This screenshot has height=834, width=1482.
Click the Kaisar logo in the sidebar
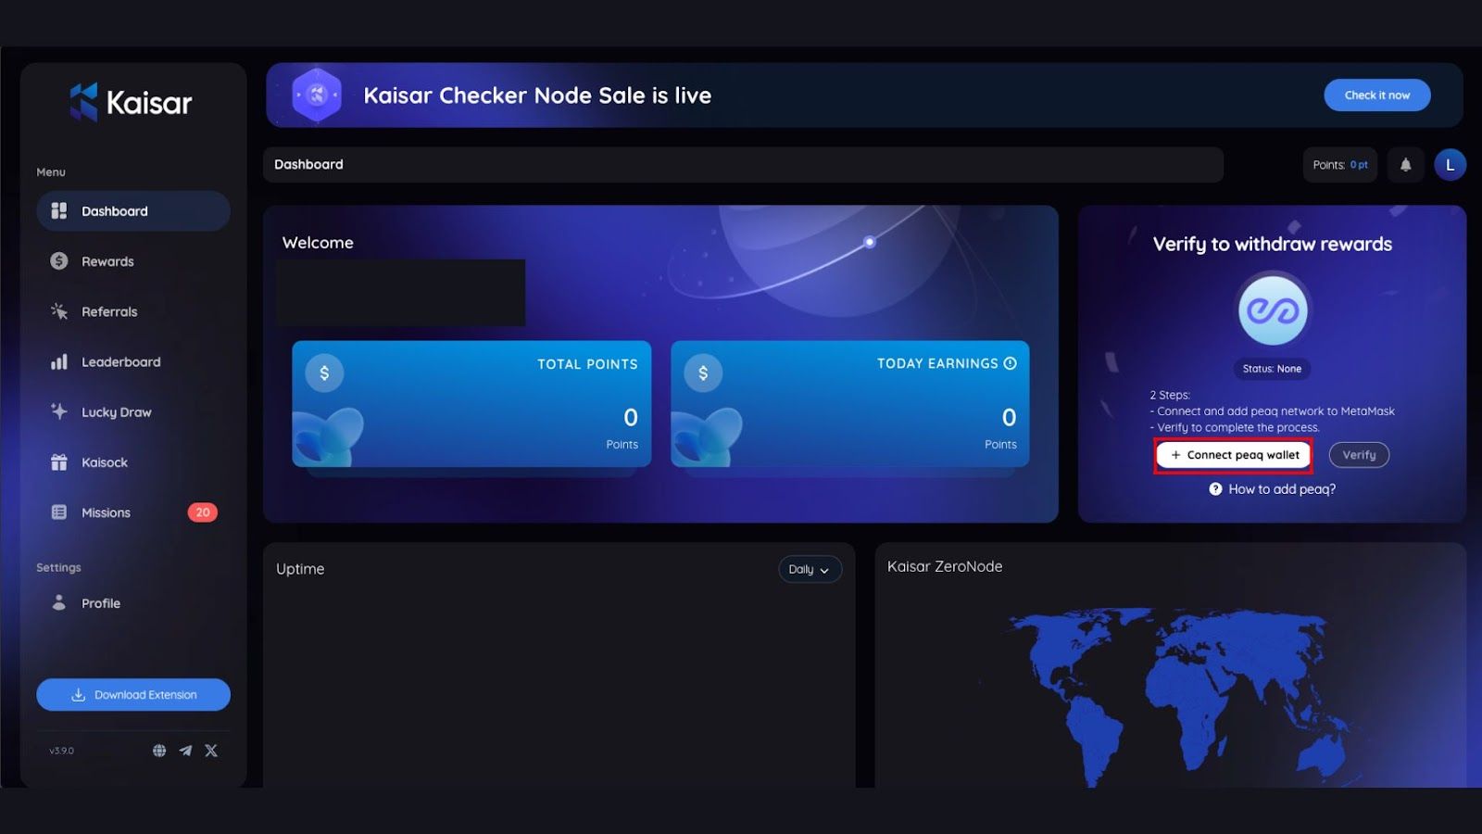(x=131, y=102)
